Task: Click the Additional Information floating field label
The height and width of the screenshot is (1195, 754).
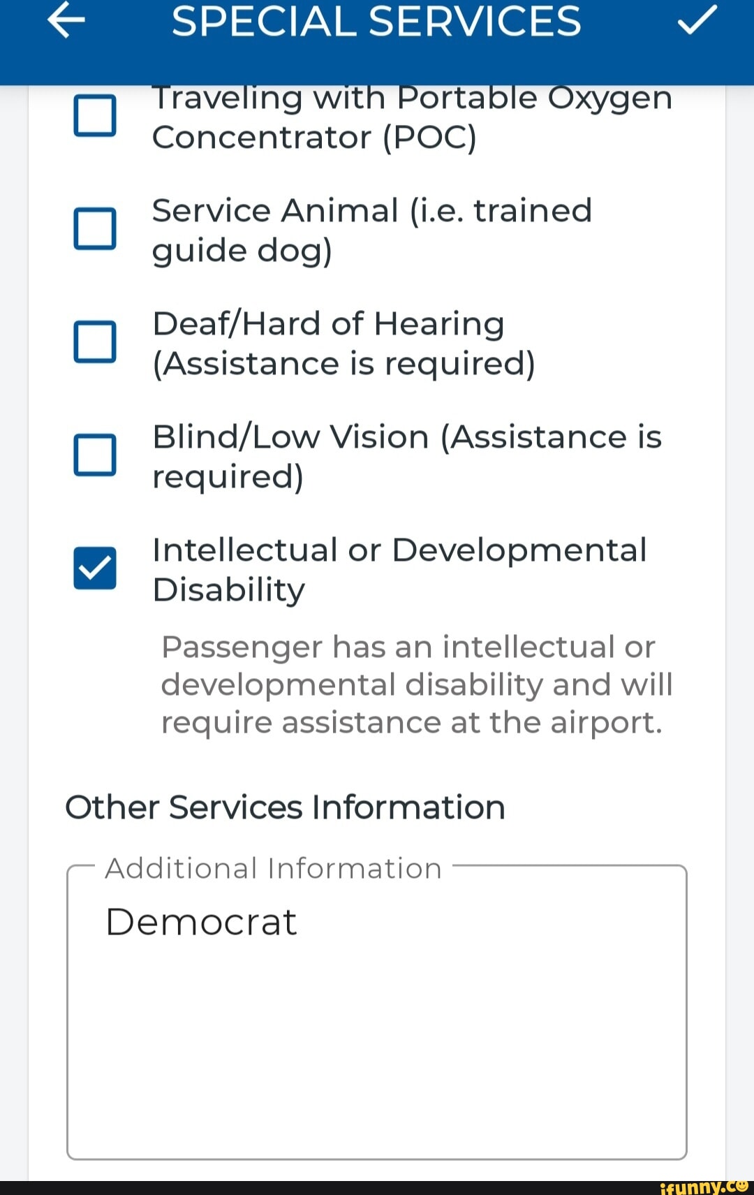Action: pos(273,868)
